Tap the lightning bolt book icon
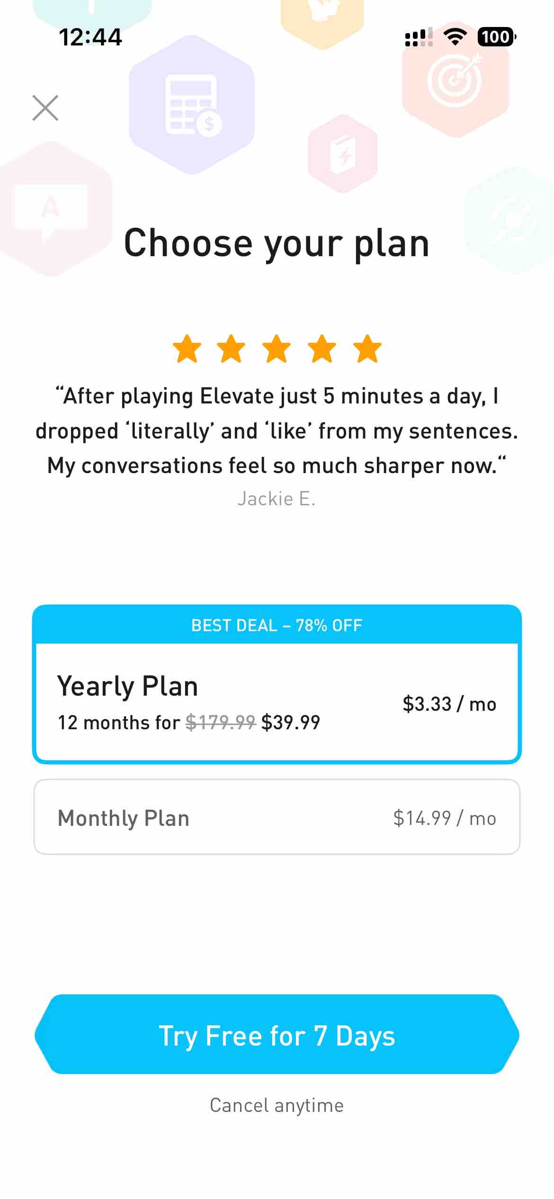554x1199 pixels. (x=343, y=154)
